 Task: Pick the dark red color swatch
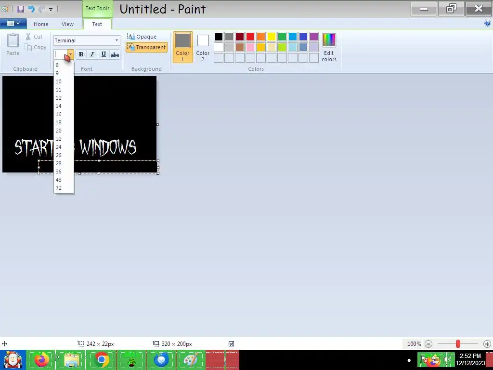(240, 37)
